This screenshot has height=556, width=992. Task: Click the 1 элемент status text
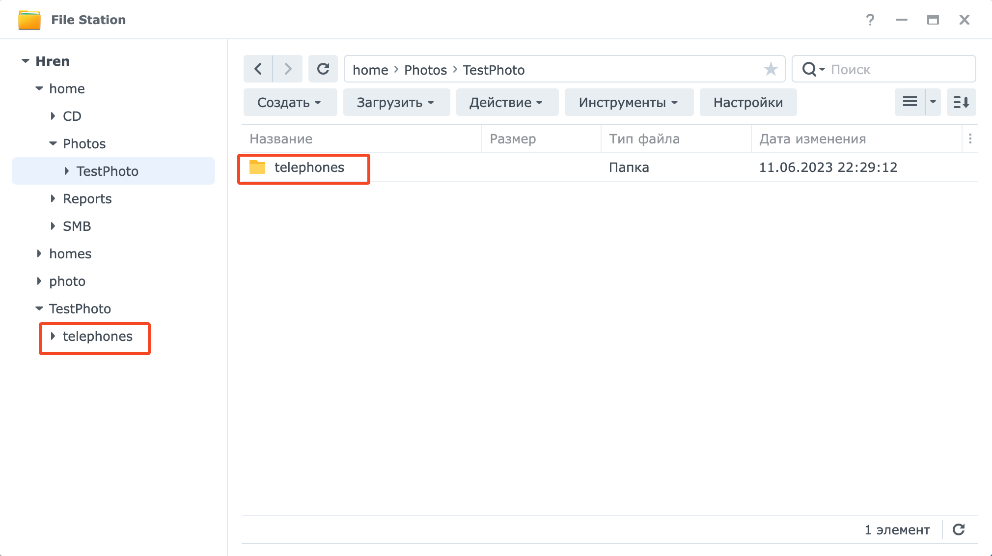pyautogui.click(x=897, y=529)
